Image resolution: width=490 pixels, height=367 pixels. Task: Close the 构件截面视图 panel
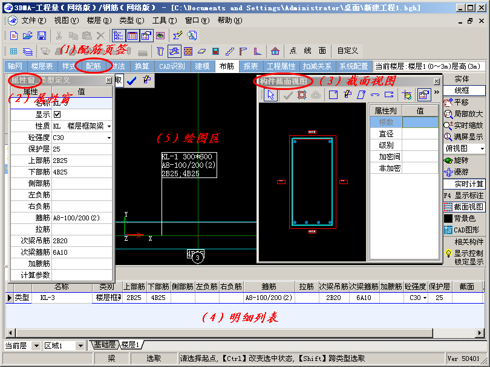tap(437, 81)
